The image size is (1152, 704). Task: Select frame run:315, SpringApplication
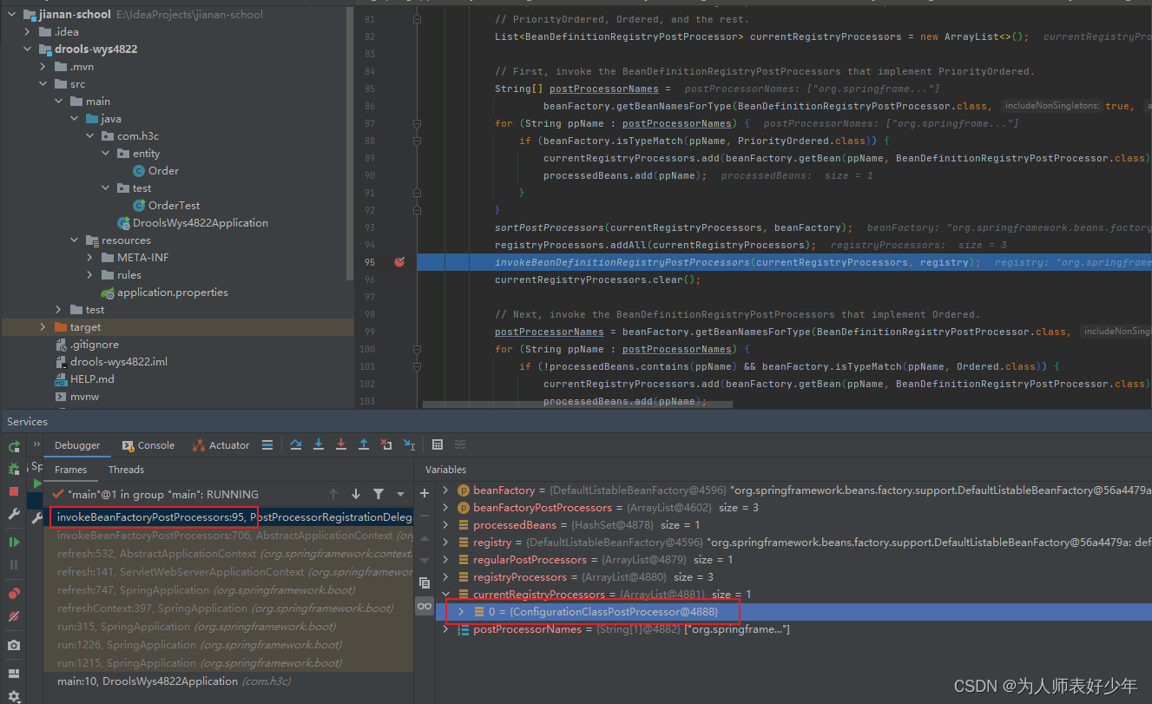[228, 626]
